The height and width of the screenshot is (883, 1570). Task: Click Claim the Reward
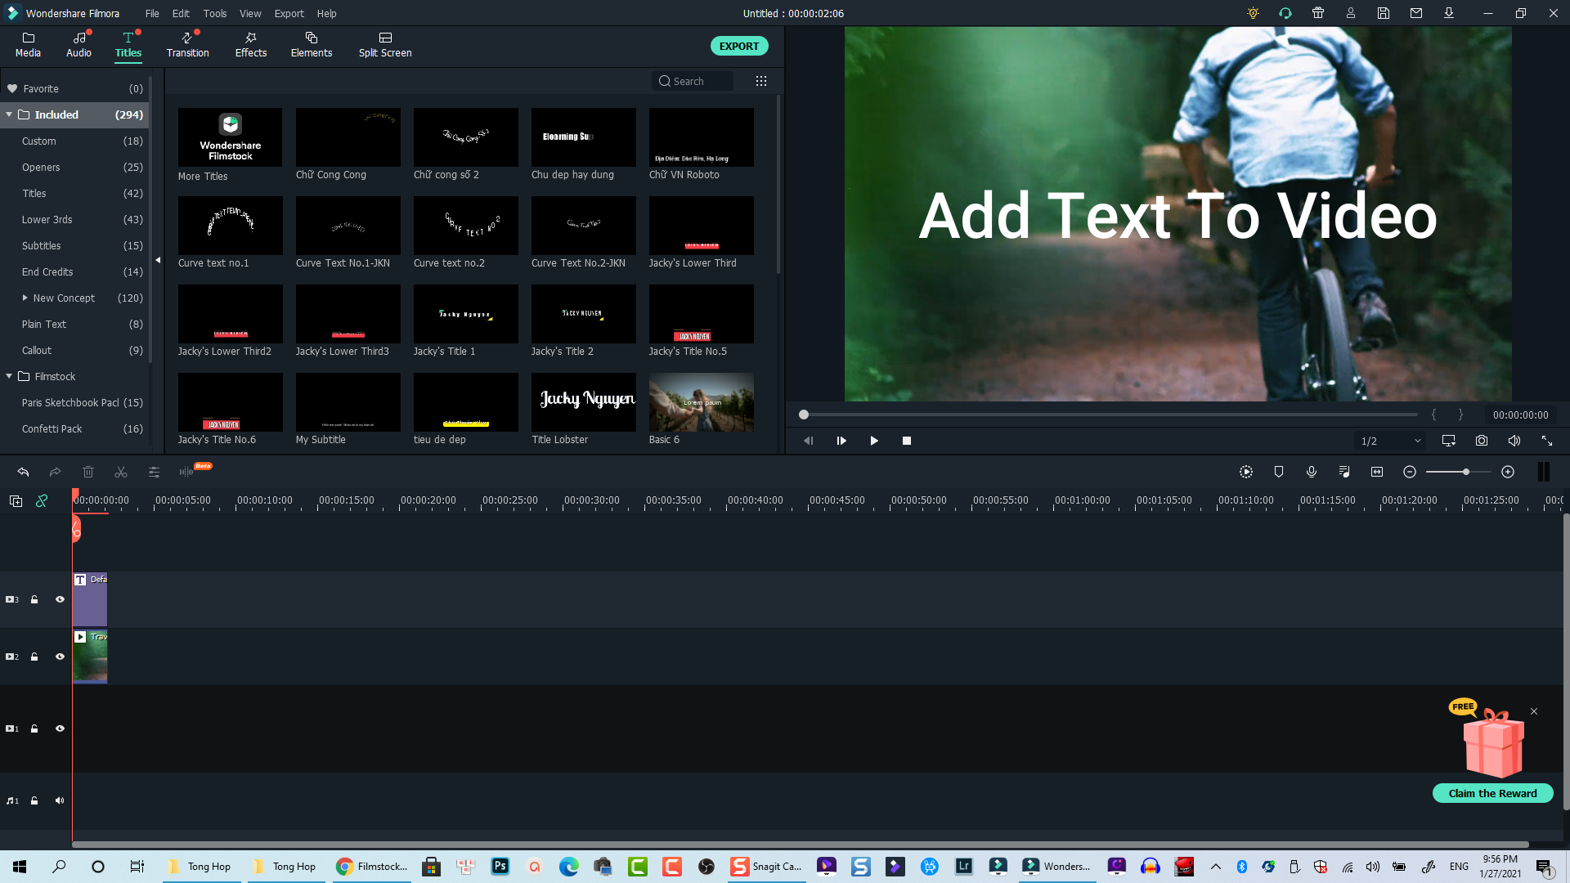1493,793
